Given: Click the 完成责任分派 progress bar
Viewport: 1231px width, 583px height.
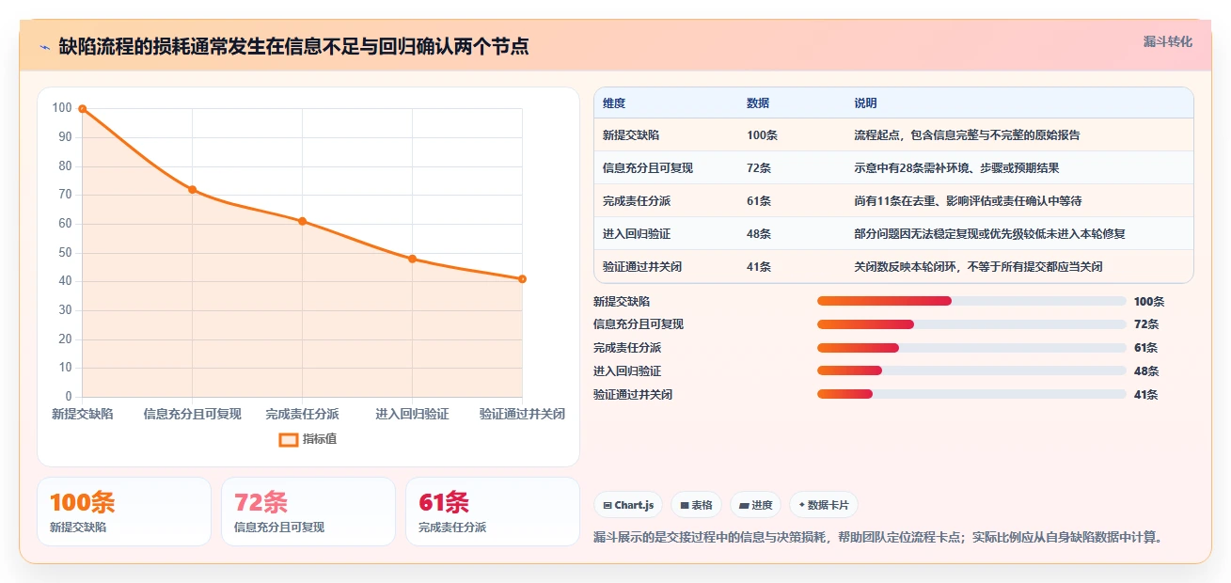Looking at the screenshot, I should [x=971, y=348].
